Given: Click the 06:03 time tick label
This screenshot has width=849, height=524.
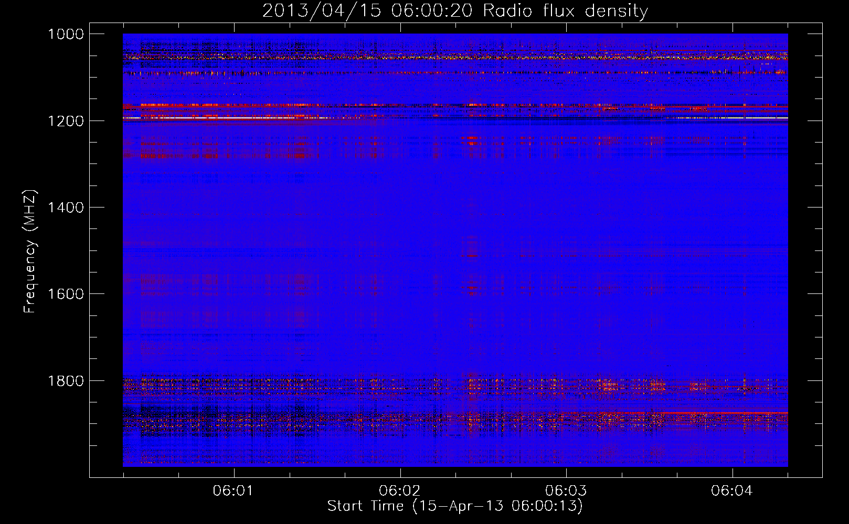Looking at the screenshot, I should click(566, 490).
